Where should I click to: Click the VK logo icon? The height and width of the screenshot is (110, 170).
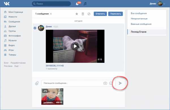pyautogui.click(x=7, y=4)
